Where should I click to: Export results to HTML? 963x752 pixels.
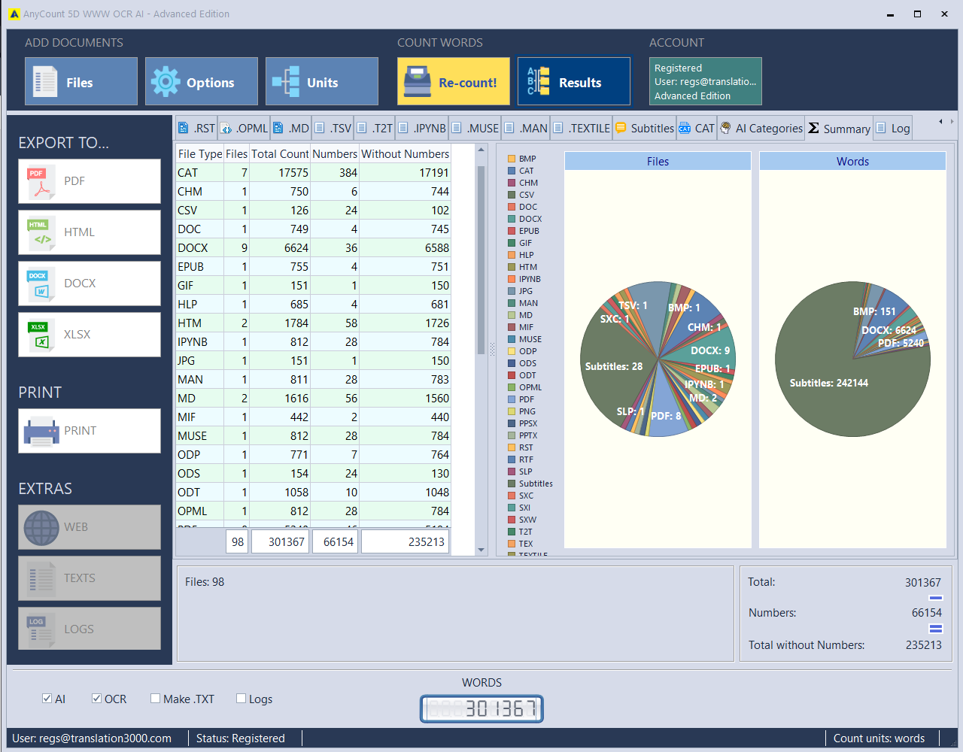pos(90,232)
